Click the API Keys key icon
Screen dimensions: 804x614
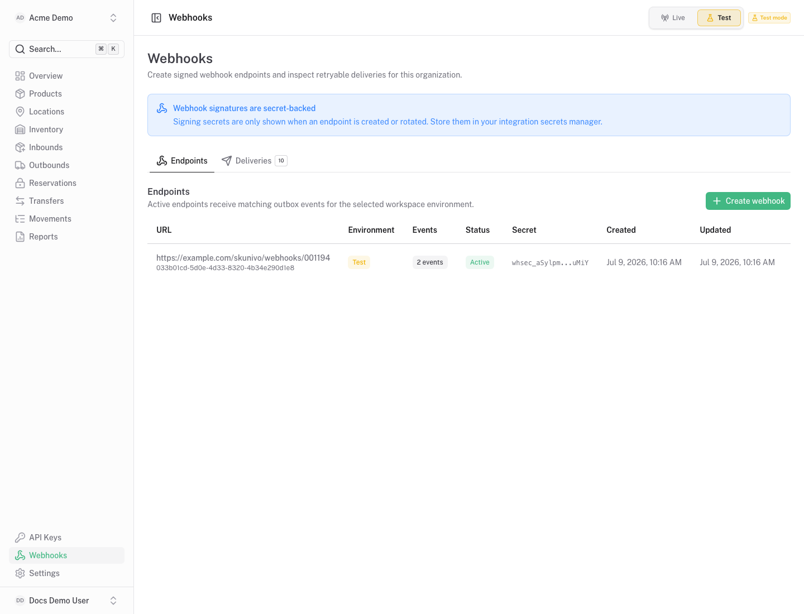[20, 538]
